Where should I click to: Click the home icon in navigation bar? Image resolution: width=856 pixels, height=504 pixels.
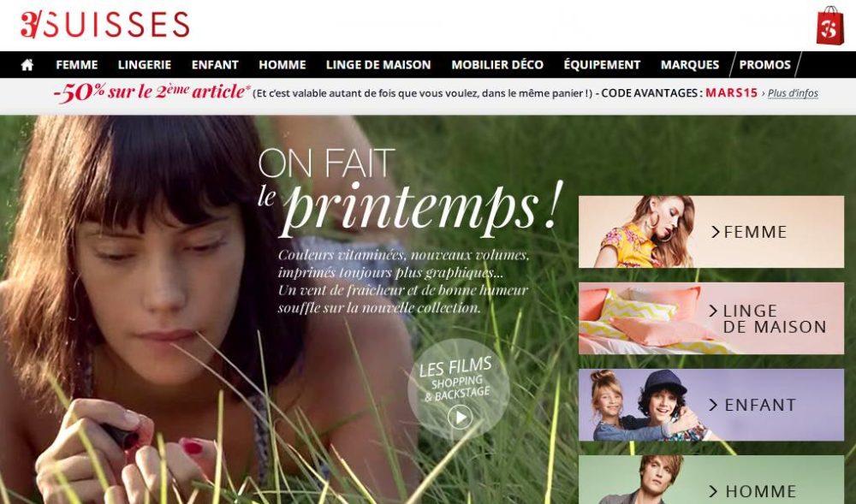tap(27, 65)
